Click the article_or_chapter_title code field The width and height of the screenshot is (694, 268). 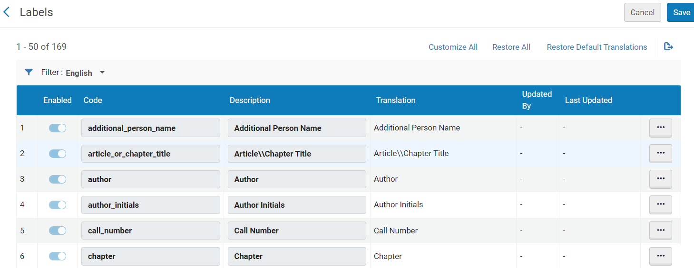tap(151, 154)
